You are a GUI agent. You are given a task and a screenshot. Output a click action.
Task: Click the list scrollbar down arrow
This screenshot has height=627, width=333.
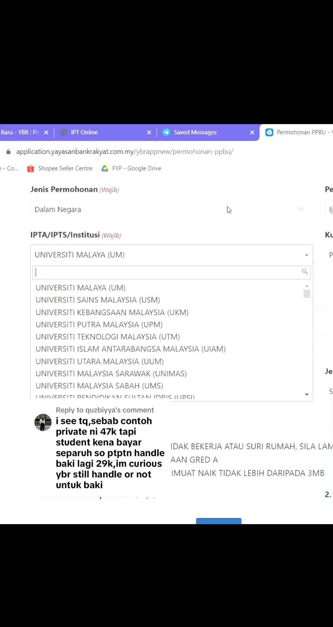coord(307,394)
